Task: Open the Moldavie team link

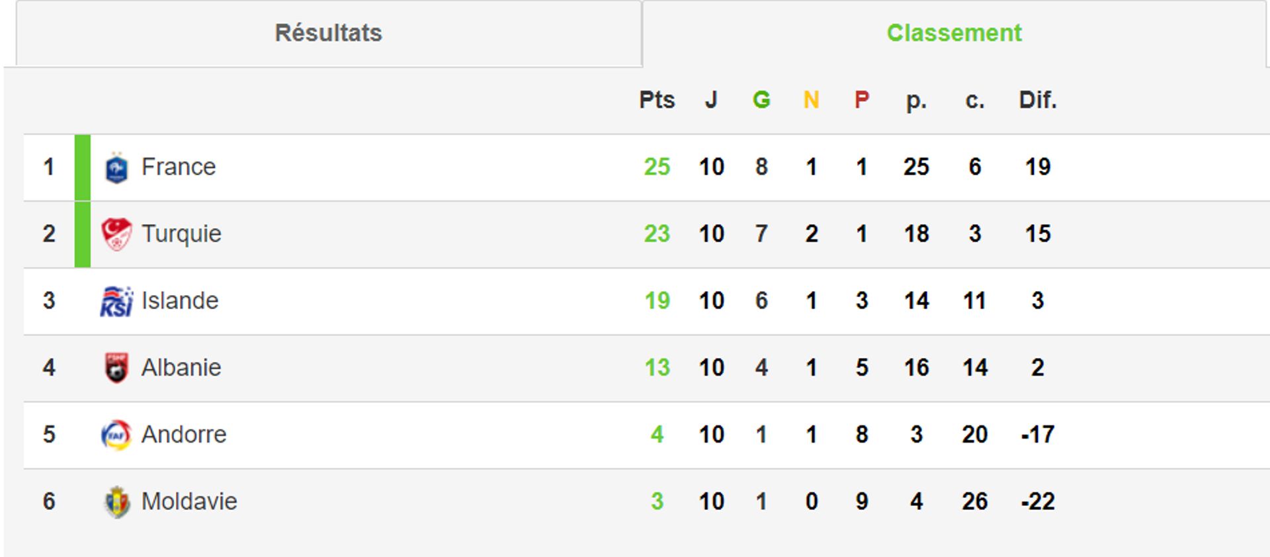Action: click(189, 501)
